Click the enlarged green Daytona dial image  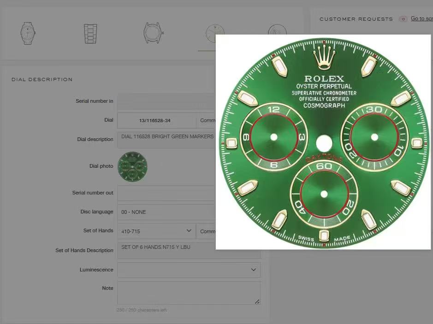point(325,142)
